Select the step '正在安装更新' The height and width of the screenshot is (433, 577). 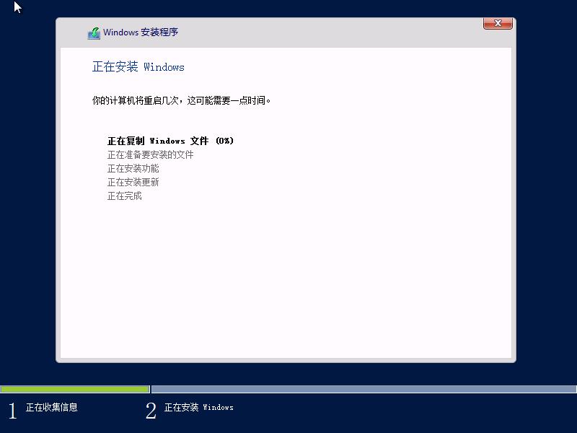133,182
